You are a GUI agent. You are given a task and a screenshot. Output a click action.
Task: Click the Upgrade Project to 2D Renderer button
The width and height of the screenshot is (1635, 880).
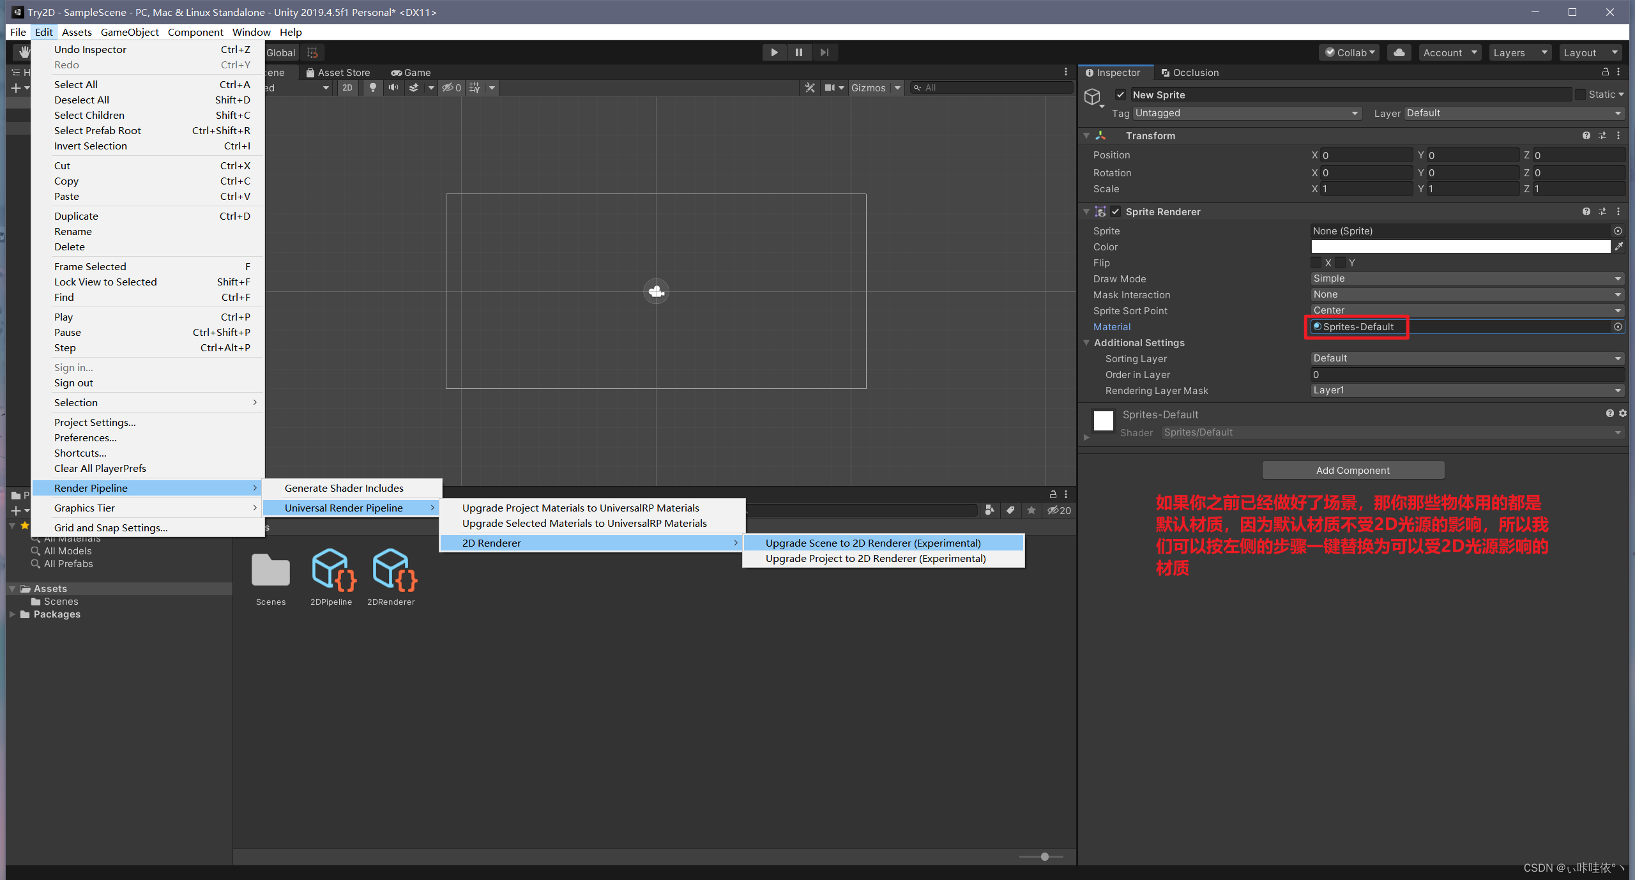pos(876,558)
